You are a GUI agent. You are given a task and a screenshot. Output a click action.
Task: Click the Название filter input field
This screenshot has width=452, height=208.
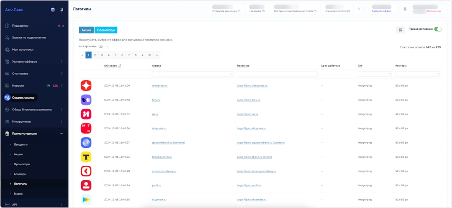point(277,74)
